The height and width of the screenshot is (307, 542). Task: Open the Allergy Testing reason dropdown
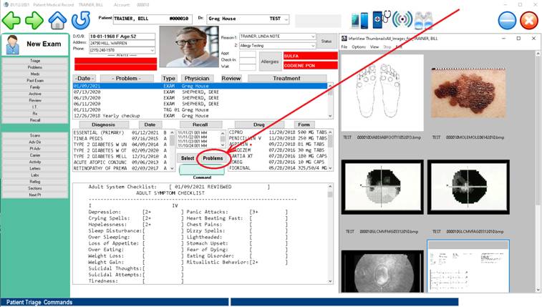(313, 45)
